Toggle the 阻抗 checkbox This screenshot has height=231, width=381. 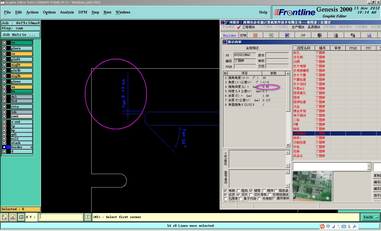pos(238,191)
